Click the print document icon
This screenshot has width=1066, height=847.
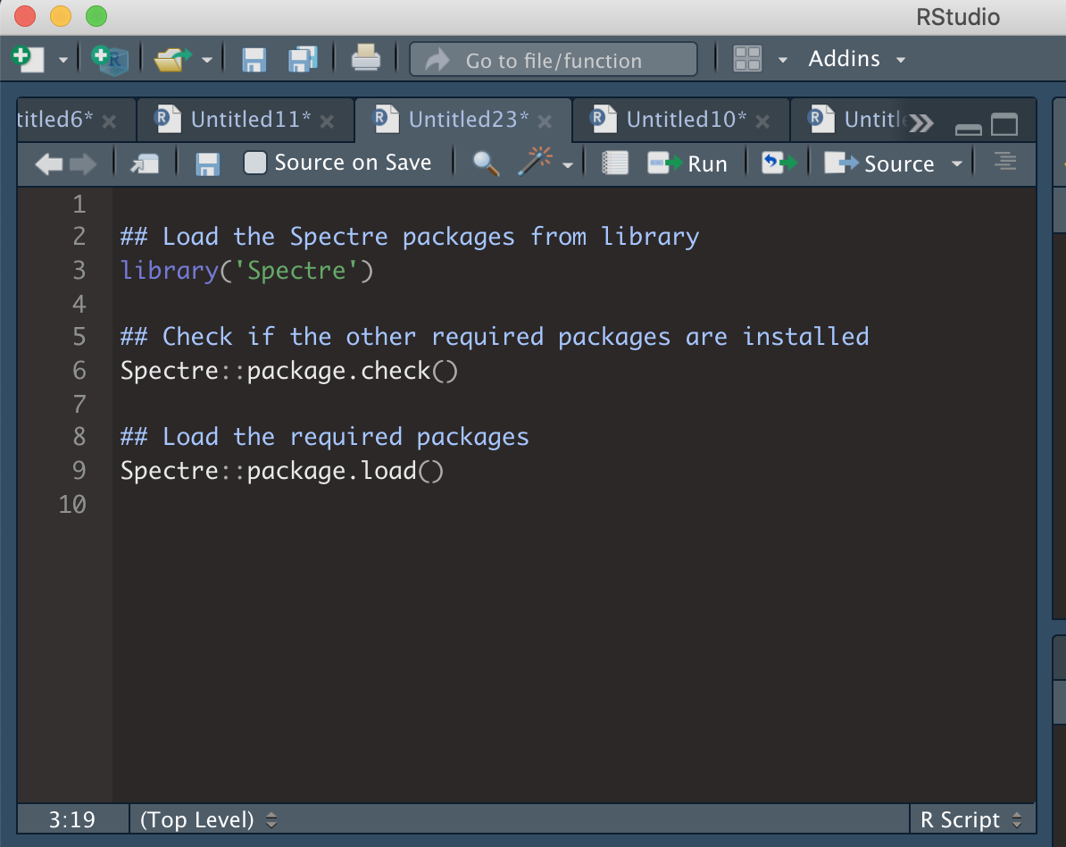pyautogui.click(x=365, y=59)
